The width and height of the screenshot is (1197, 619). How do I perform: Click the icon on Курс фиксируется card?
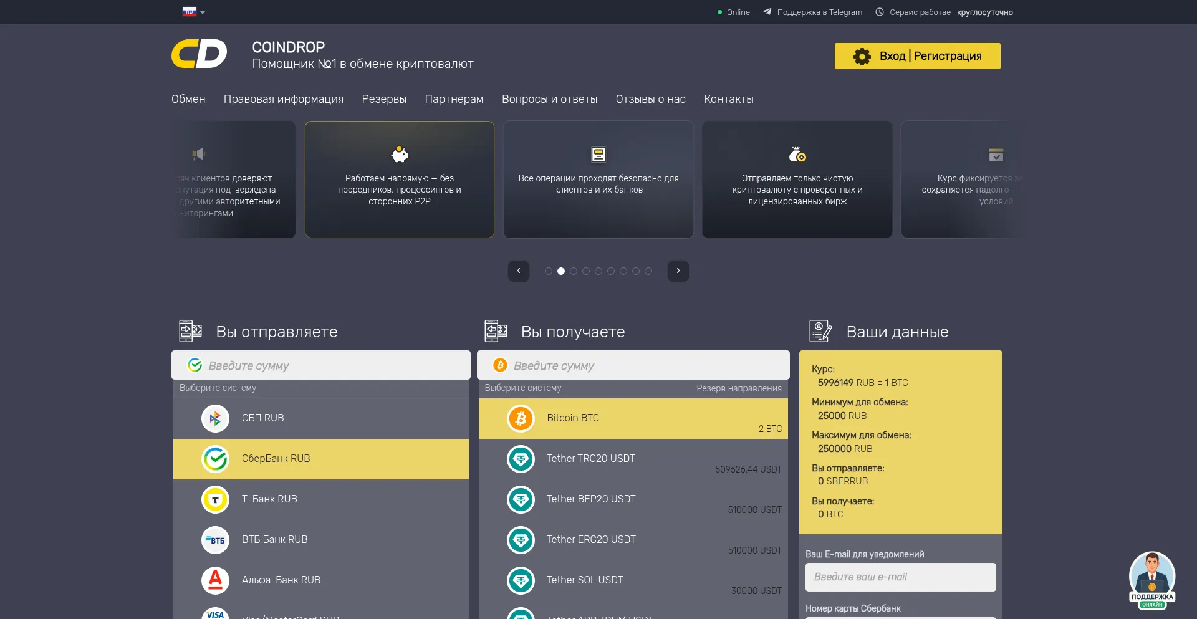click(x=996, y=155)
